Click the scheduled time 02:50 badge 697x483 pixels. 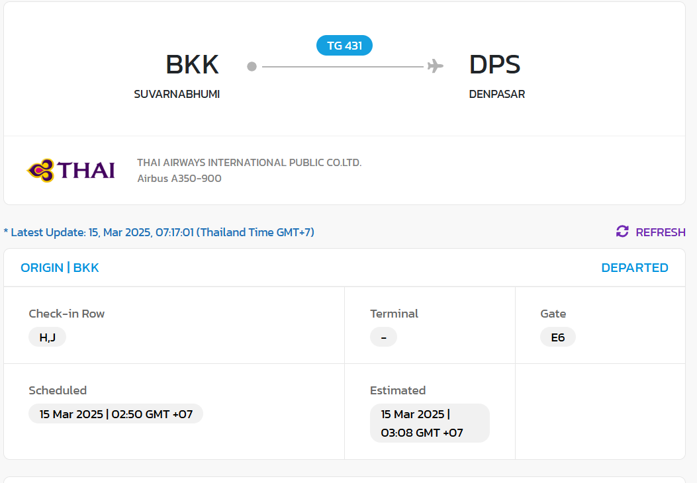click(116, 414)
